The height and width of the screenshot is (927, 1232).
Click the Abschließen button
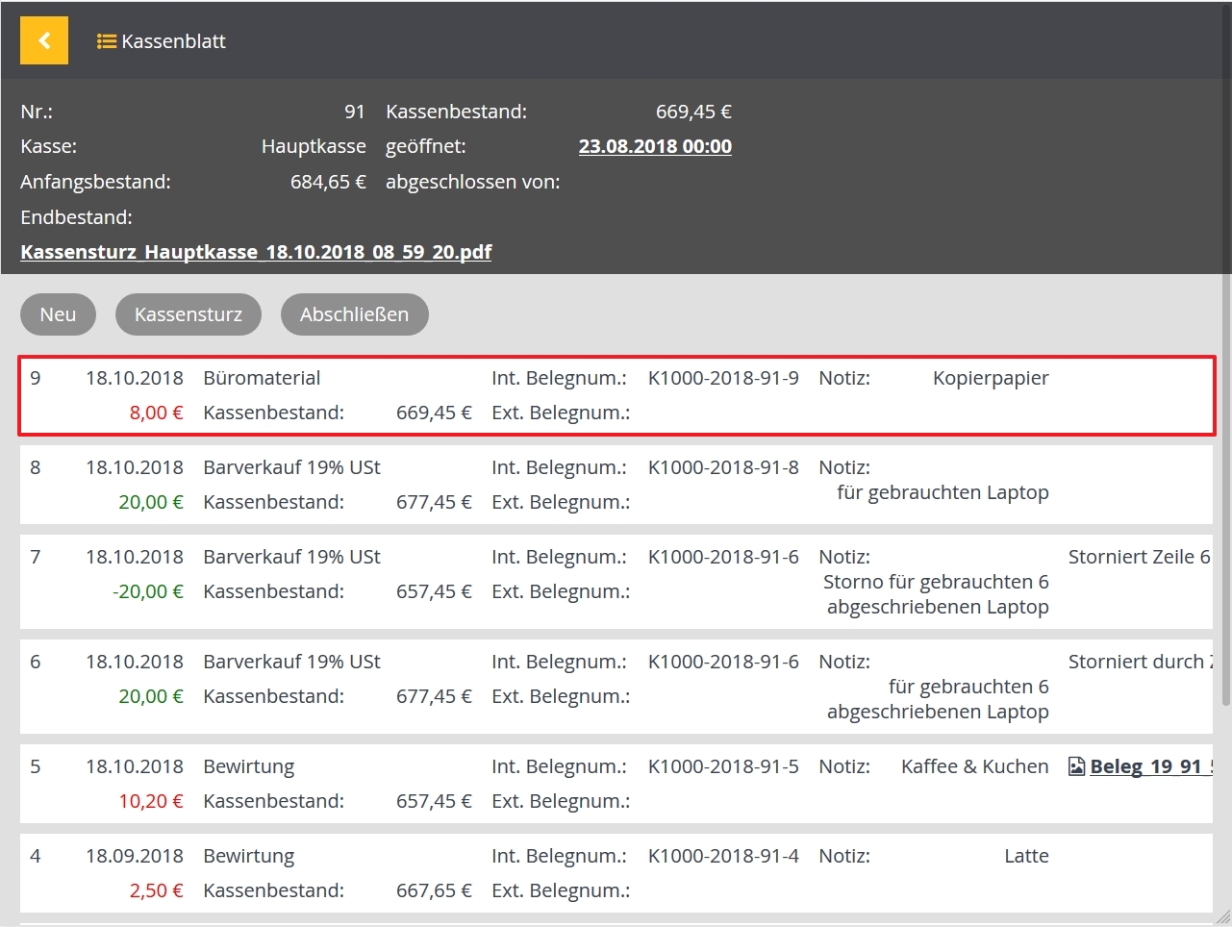pyautogui.click(x=354, y=314)
